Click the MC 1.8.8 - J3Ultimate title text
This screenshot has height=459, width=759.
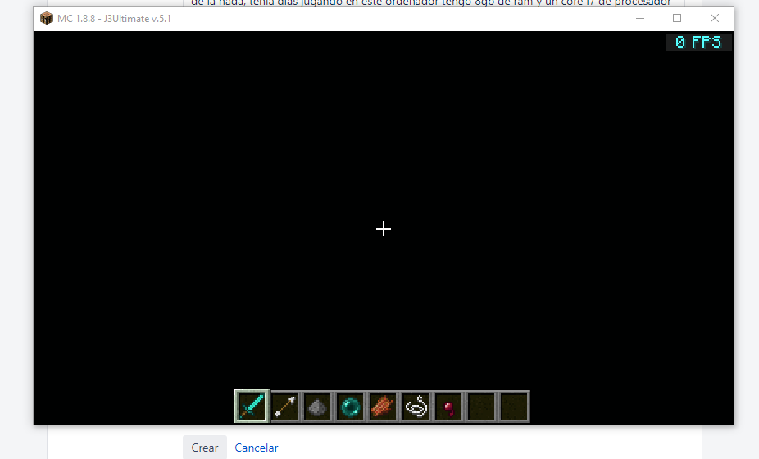114,19
